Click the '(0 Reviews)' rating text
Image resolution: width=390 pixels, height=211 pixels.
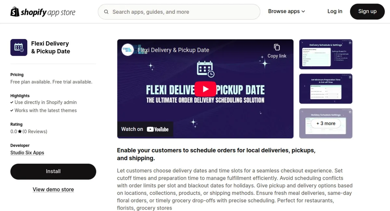34,131
